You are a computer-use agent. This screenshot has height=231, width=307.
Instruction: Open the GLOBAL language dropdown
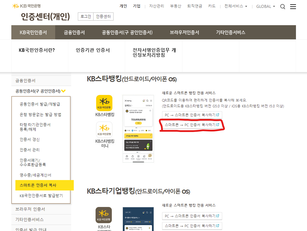click(266, 6)
